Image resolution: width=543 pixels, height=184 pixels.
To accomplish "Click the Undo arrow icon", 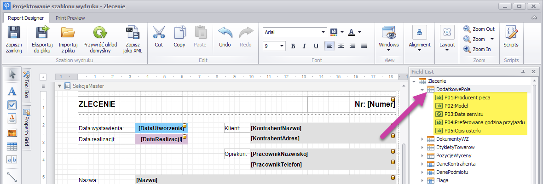I will click(225, 34).
